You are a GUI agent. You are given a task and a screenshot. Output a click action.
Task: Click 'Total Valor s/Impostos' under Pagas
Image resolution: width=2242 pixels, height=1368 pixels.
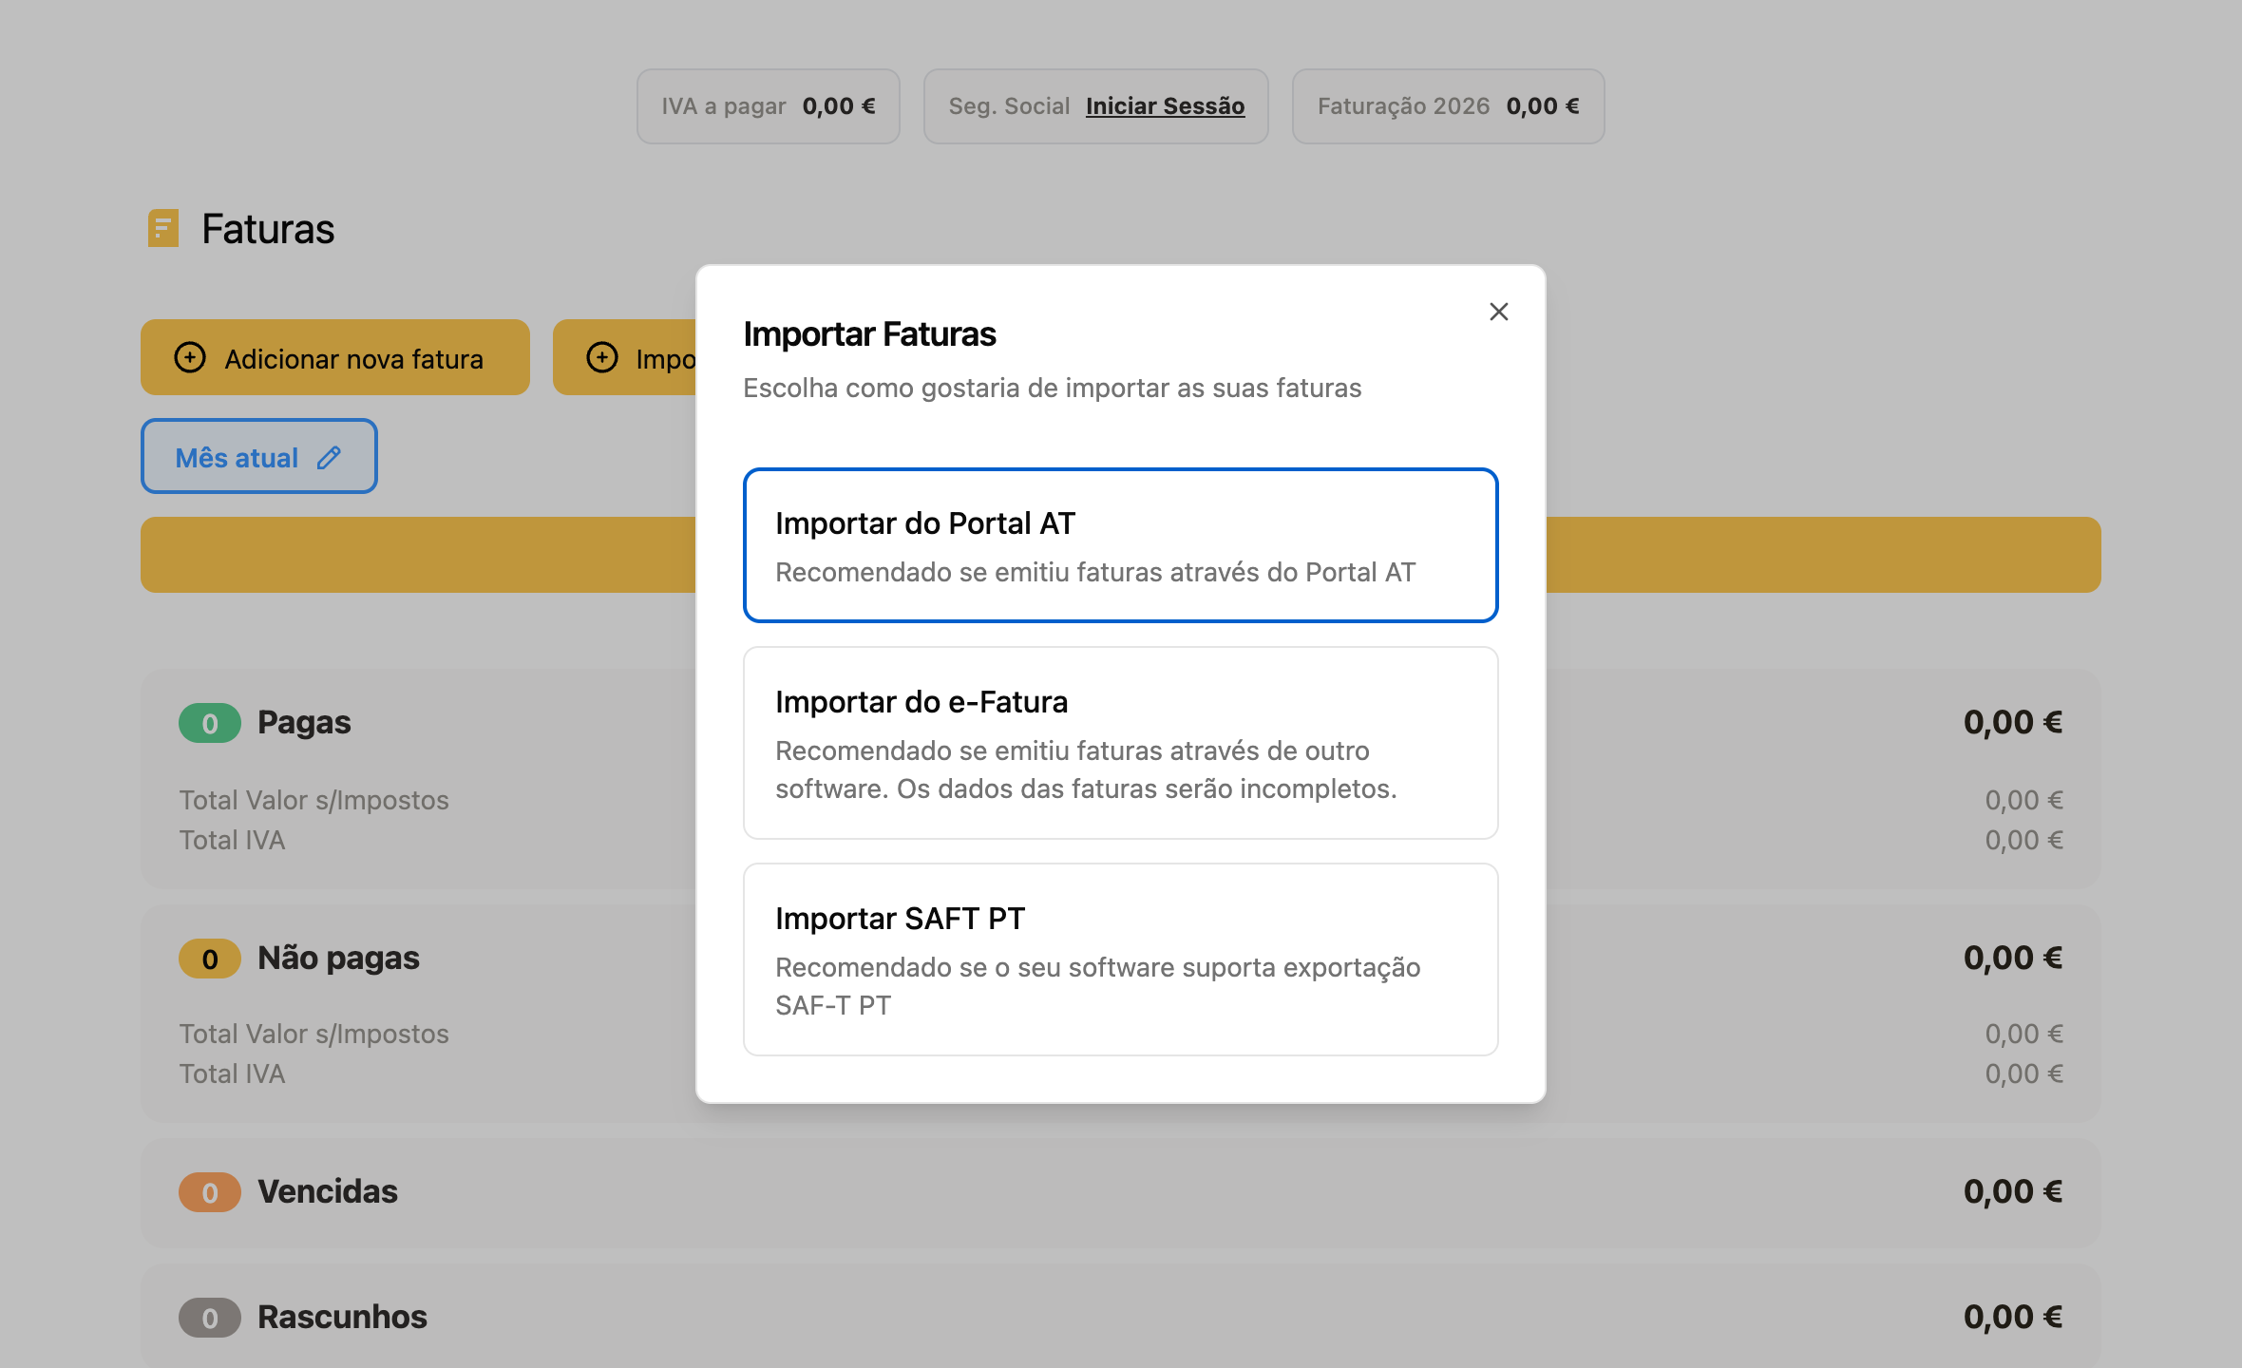pos(313,801)
